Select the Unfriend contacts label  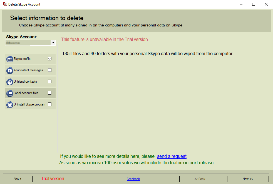(x=25, y=82)
